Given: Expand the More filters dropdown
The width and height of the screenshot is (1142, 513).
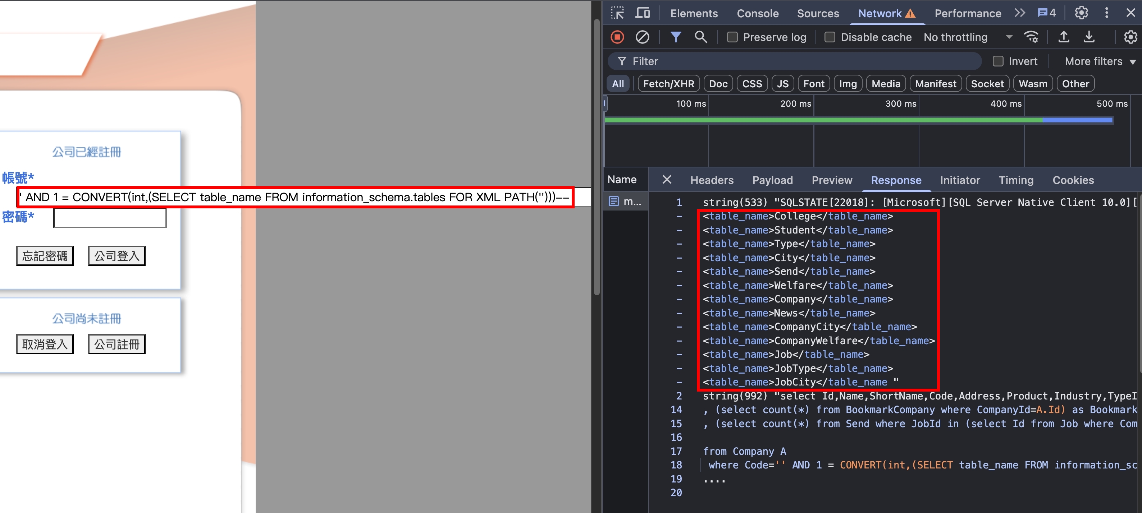Looking at the screenshot, I should pyautogui.click(x=1100, y=61).
